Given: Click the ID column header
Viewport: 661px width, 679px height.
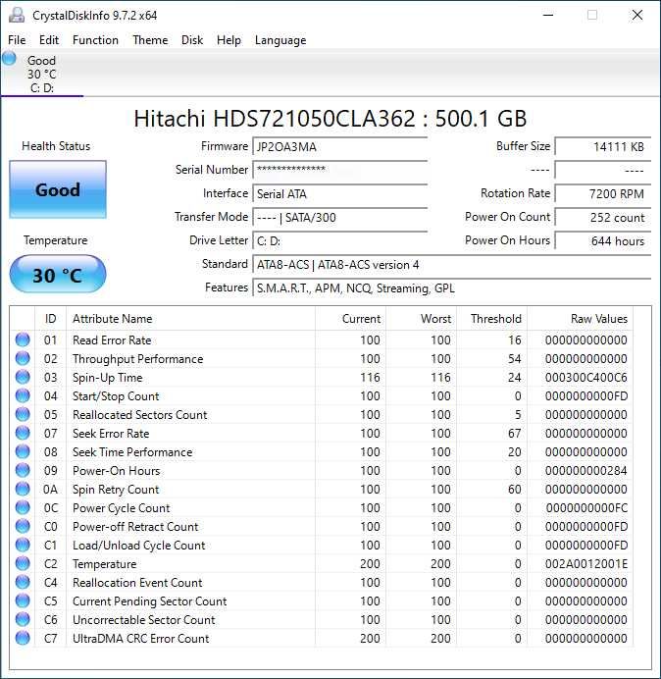Looking at the screenshot, I should coord(51,319).
